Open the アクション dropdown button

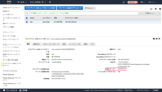pos(90,8)
